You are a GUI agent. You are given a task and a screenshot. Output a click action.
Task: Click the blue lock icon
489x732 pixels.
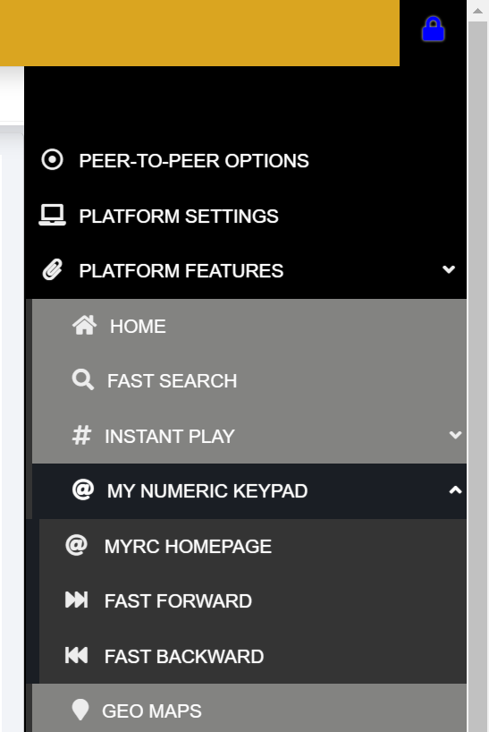pos(433,30)
